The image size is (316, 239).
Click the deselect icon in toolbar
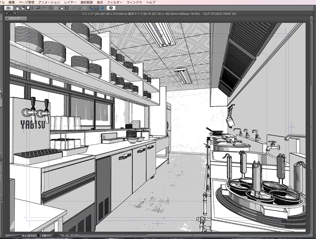click(x=74, y=8)
